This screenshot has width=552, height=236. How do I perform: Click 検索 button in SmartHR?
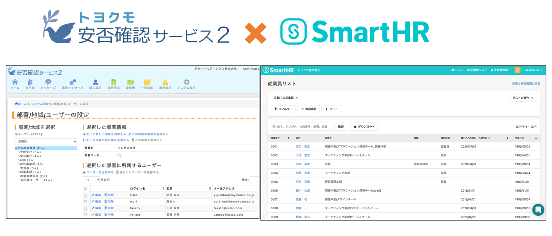341,127
